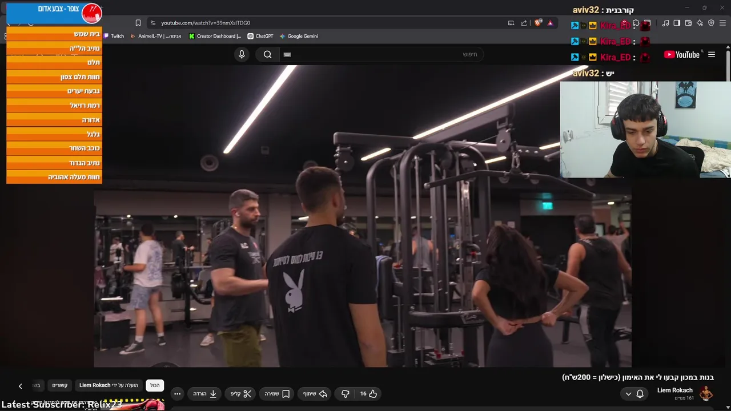The width and height of the screenshot is (731, 411).
Task: Select the 'הכול' filter chip
Action: pyautogui.click(x=155, y=385)
